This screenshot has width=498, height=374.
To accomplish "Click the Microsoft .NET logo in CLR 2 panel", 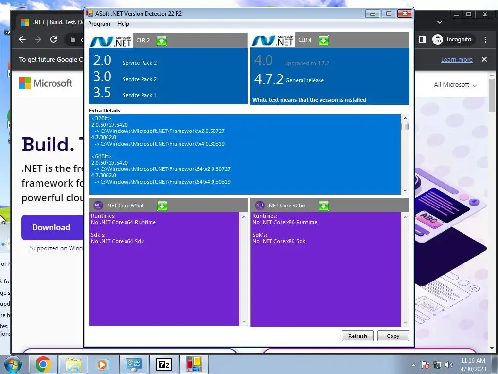I will point(111,41).
